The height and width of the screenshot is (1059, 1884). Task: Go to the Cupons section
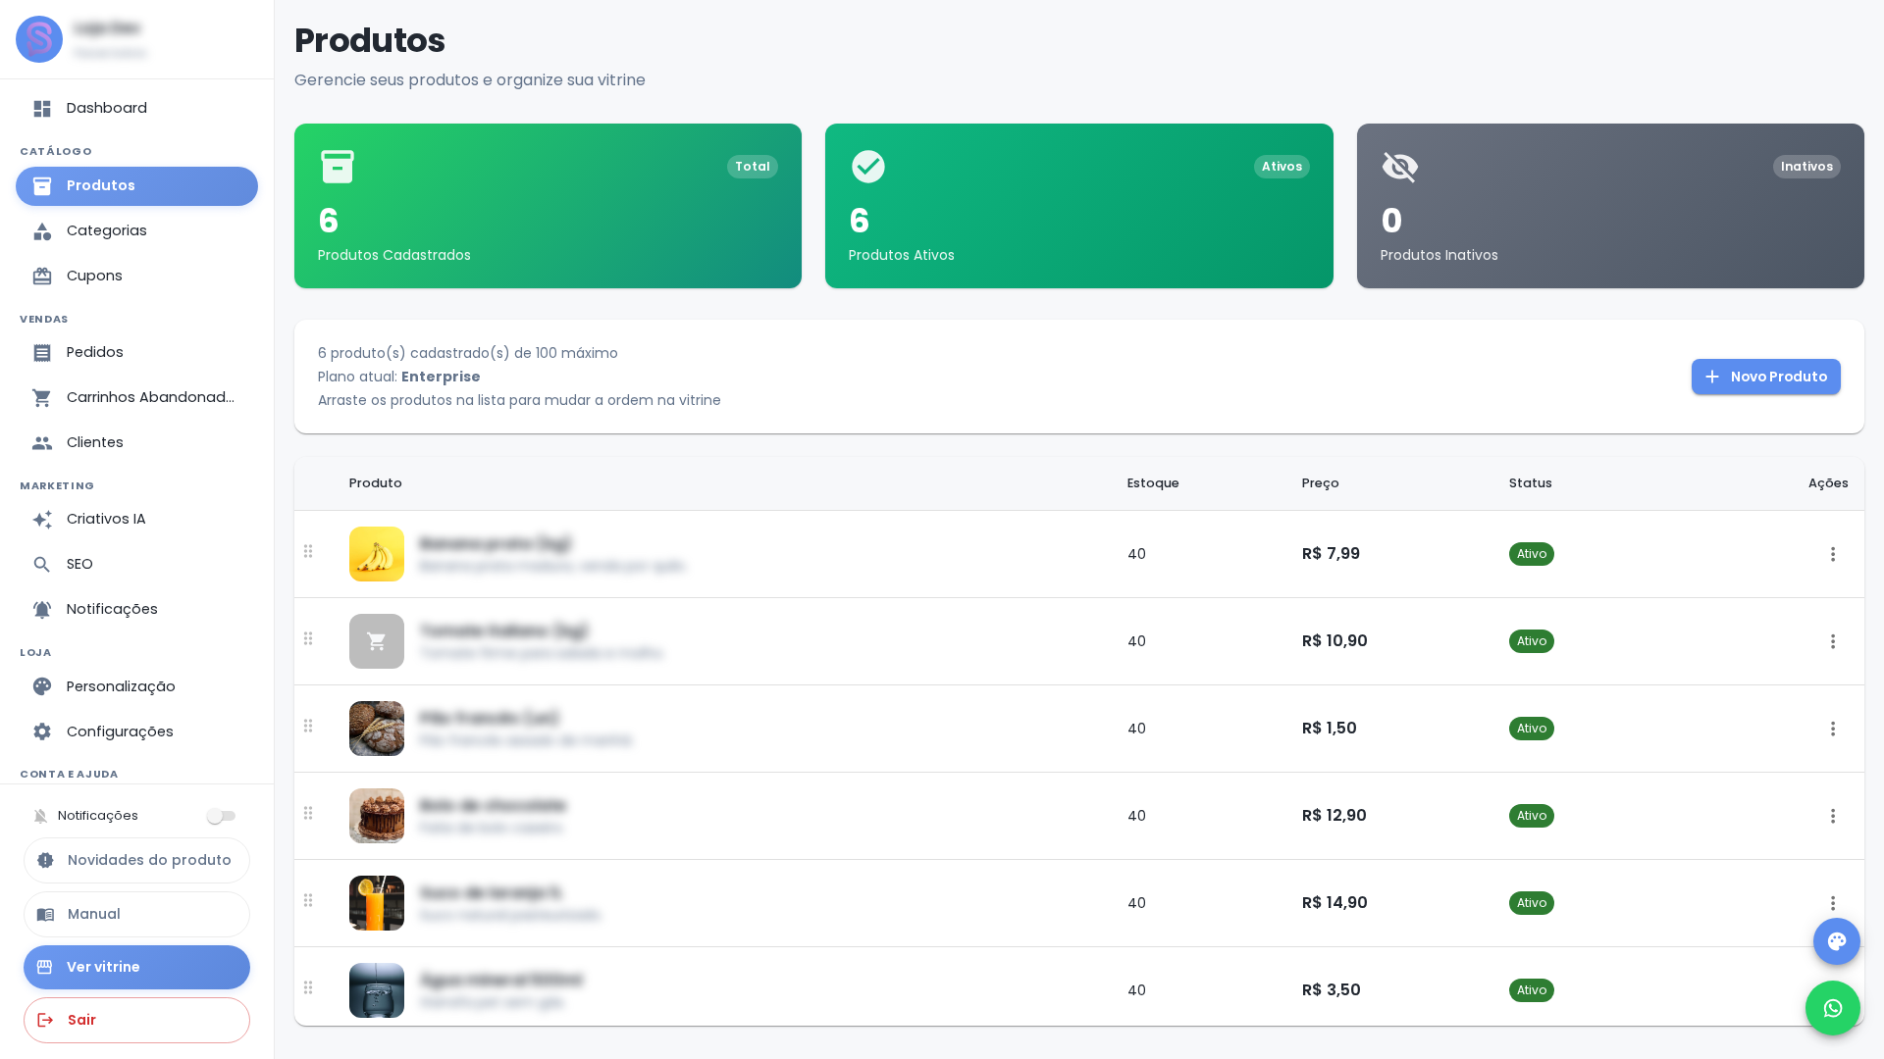(x=136, y=277)
